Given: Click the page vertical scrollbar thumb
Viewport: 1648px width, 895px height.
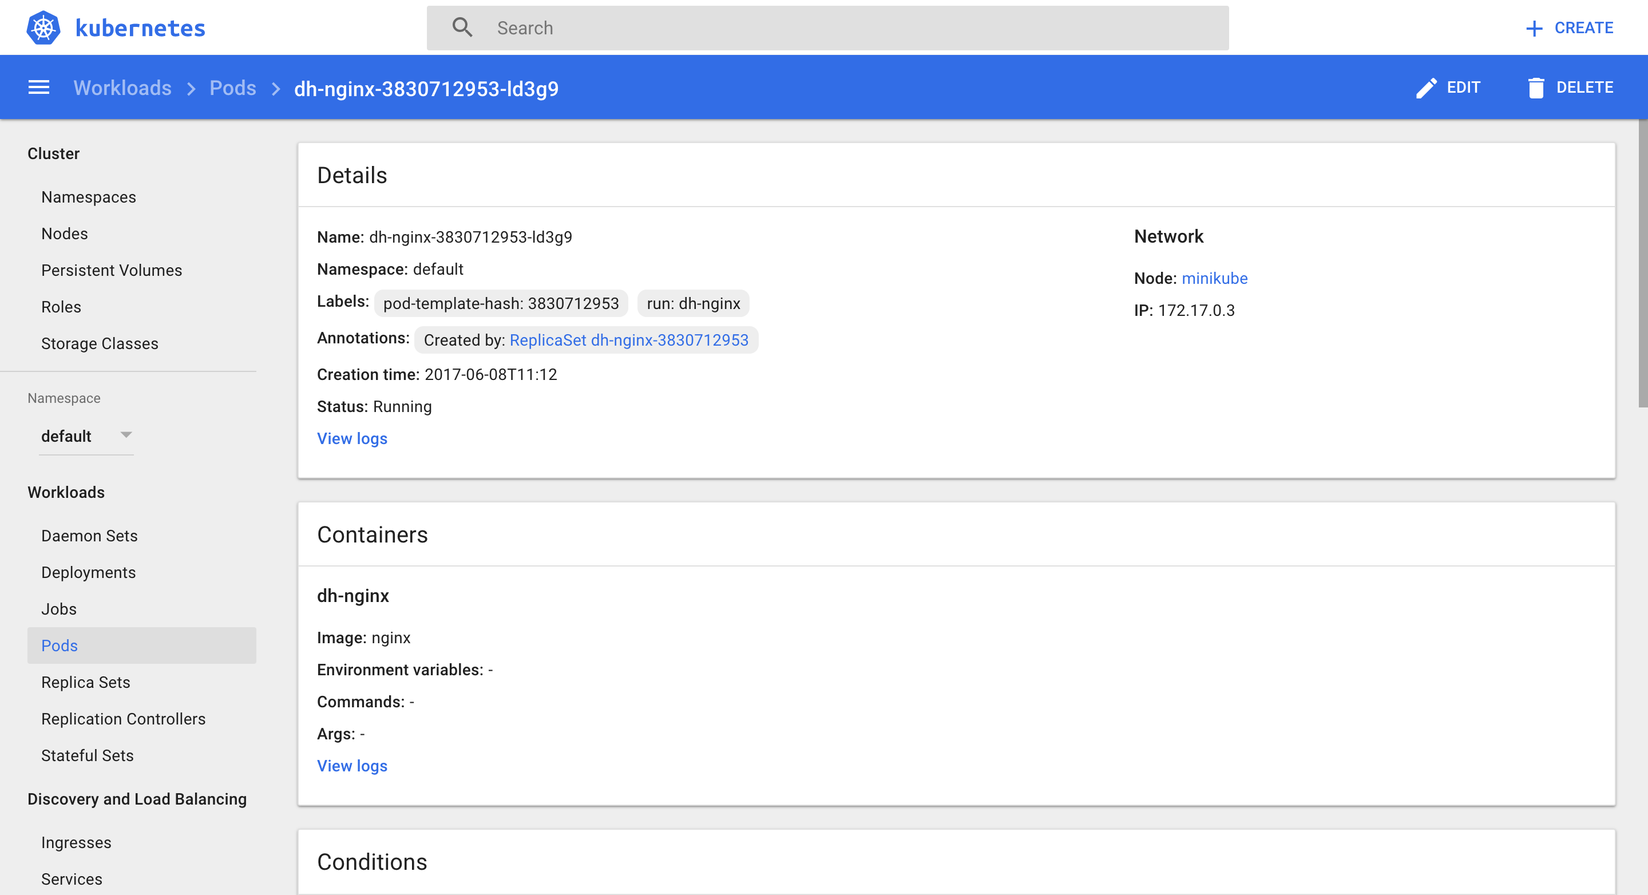Looking at the screenshot, I should pyautogui.click(x=1642, y=262).
